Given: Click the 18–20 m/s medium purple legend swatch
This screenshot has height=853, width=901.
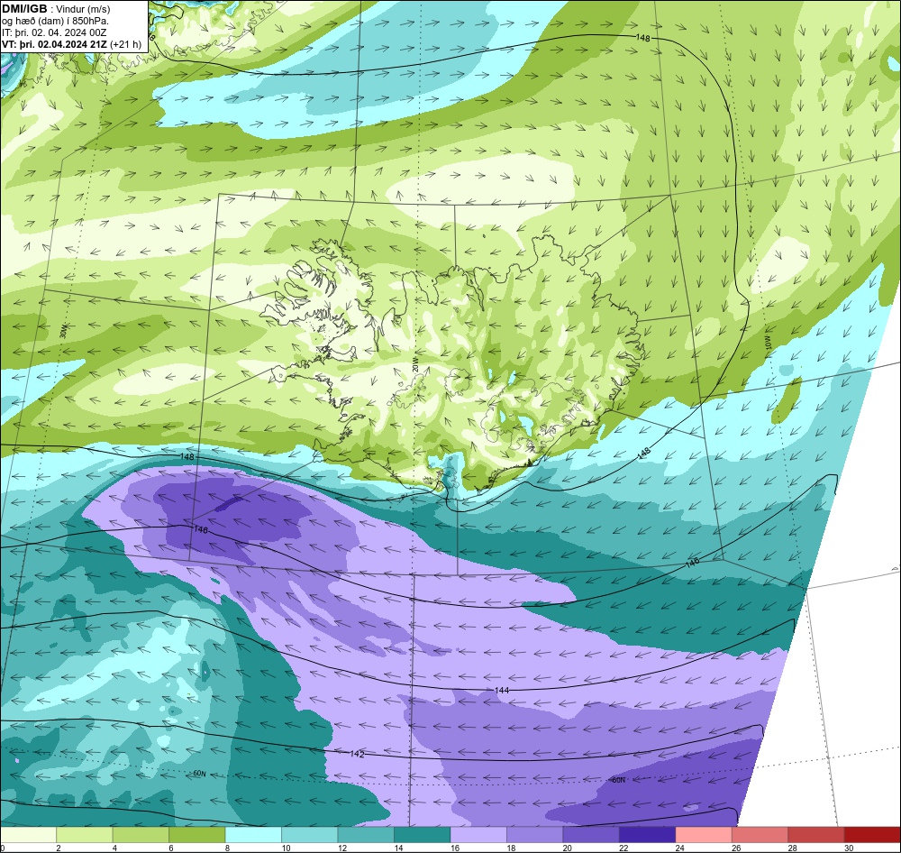Looking at the screenshot, I should click(x=535, y=835).
